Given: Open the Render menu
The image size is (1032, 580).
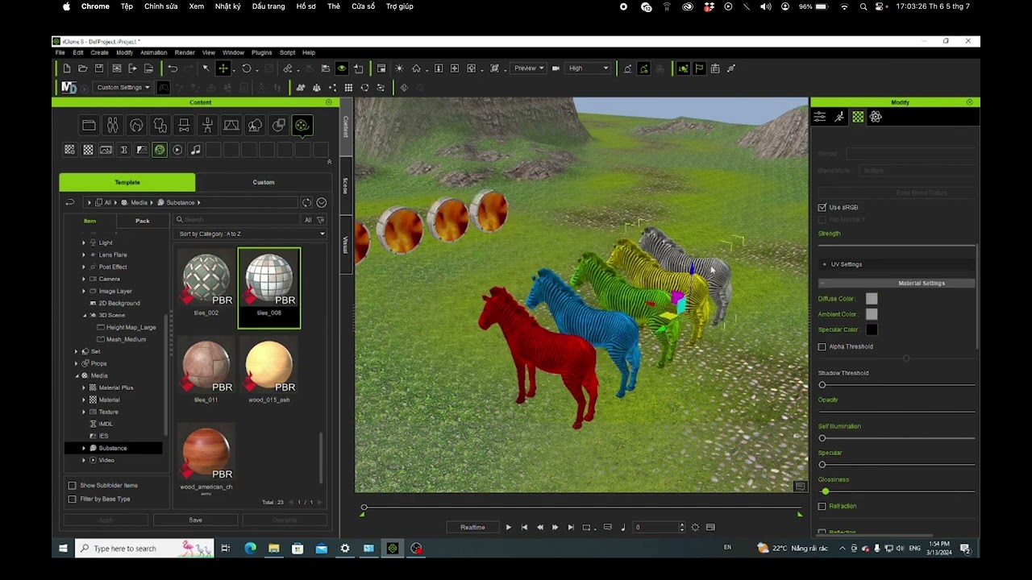Looking at the screenshot, I should pos(185,52).
